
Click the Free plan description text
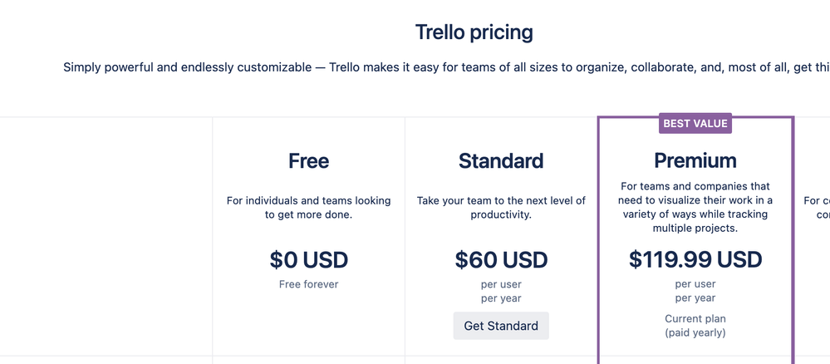pyautogui.click(x=308, y=208)
